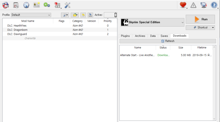Click downloads scrollbar up arrow
The image size is (220, 122).
(x=214, y=47)
